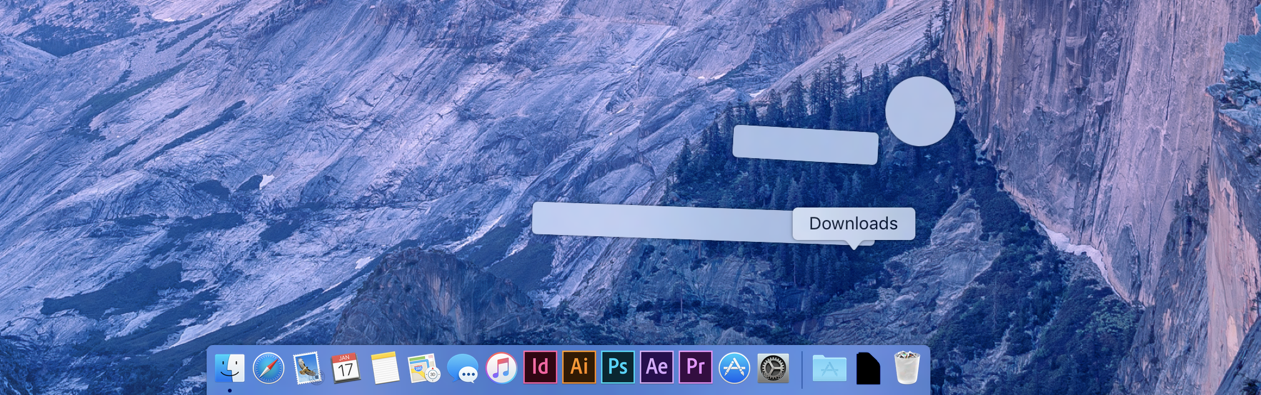The width and height of the screenshot is (1261, 395).
Task: Launch Safari from the dock
Action: [x=269, y=367]
